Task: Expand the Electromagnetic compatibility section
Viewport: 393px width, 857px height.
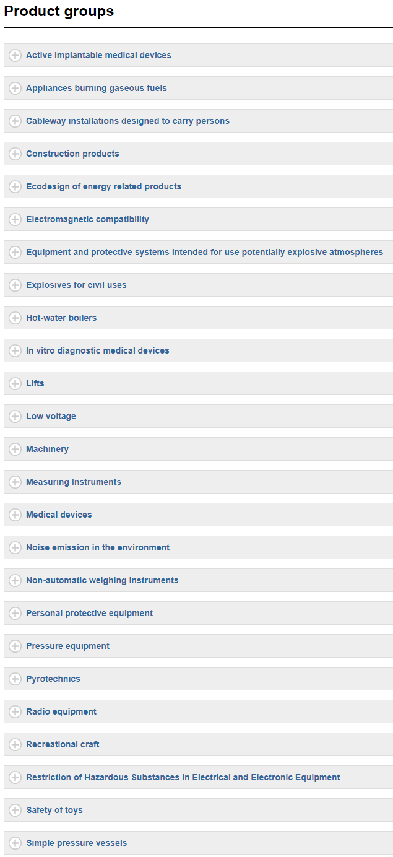Action: click(x=198, y=219)
